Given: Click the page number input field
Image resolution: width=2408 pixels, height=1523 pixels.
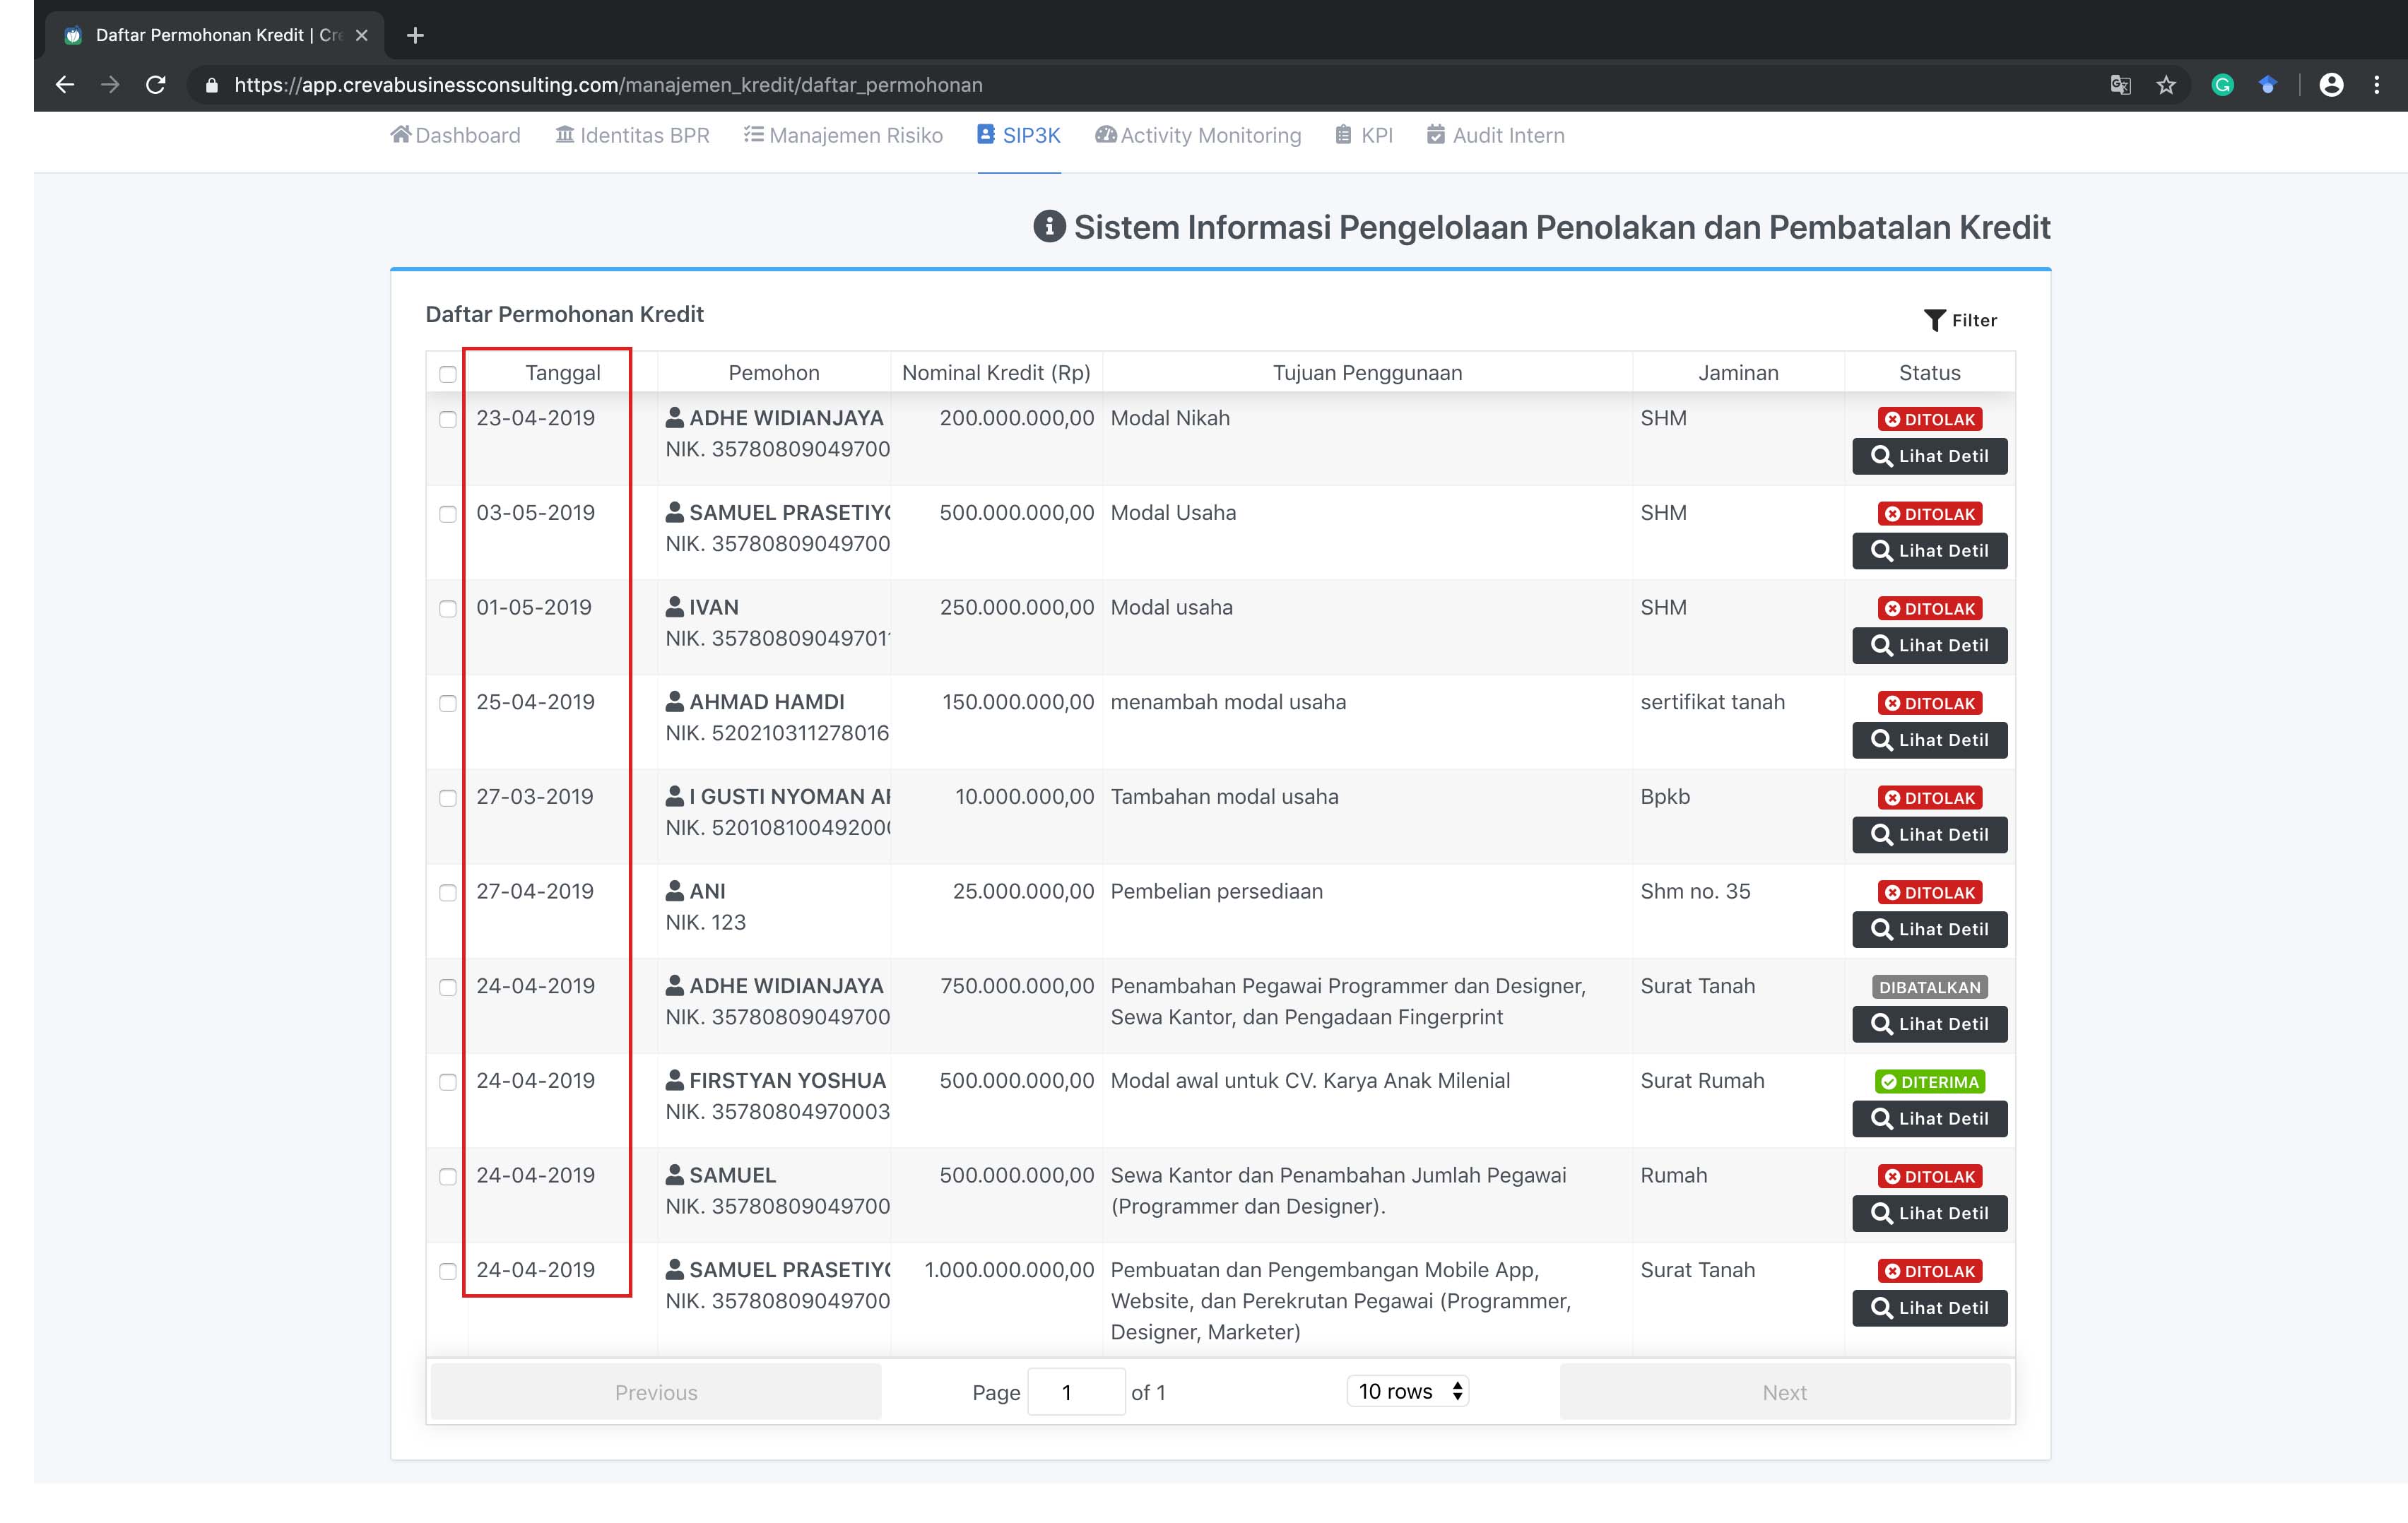Looking at the screenshot, I should (x=1076, y=1392).
